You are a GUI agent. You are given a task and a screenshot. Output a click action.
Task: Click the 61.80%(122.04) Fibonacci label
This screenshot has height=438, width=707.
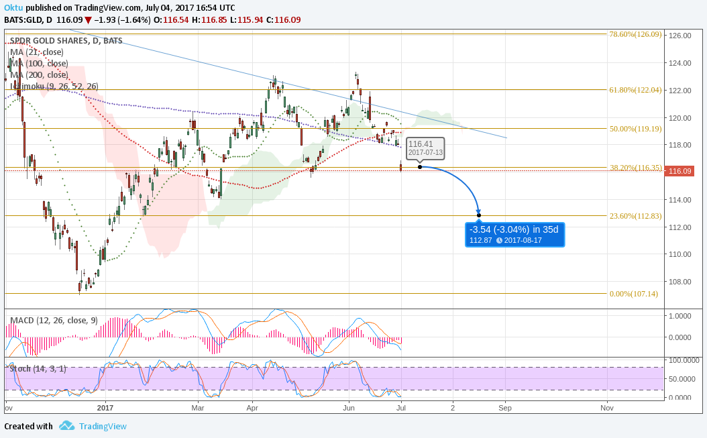pos(635,90)
